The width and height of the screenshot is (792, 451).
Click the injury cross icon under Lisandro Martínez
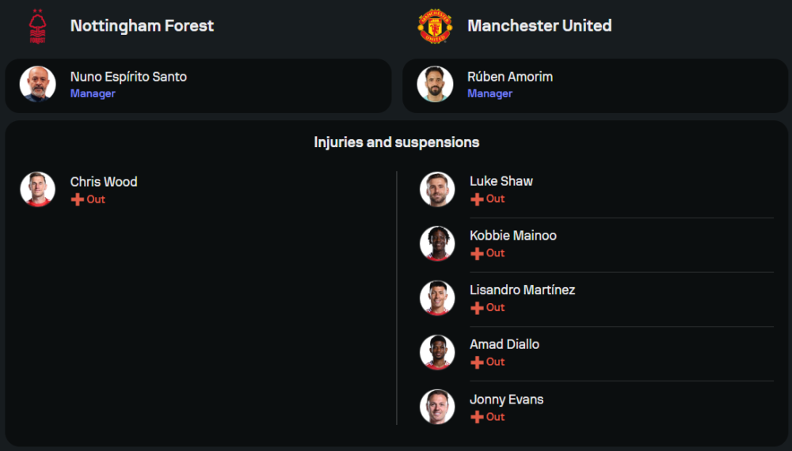(x=477, y=308)
